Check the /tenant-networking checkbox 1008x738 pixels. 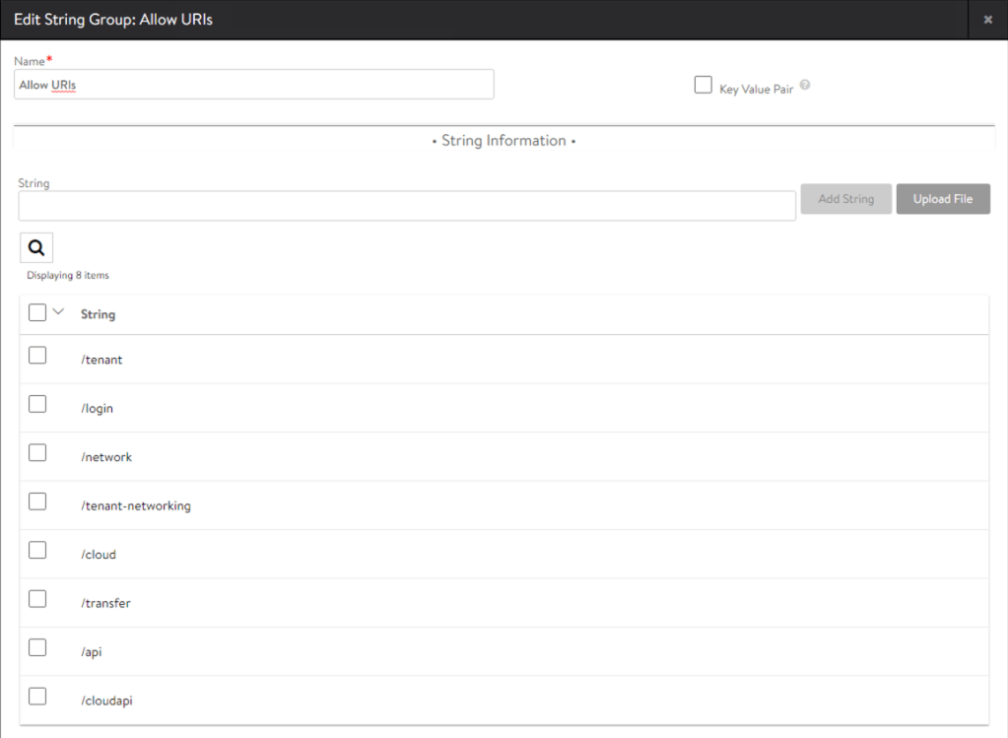[37, 502]
